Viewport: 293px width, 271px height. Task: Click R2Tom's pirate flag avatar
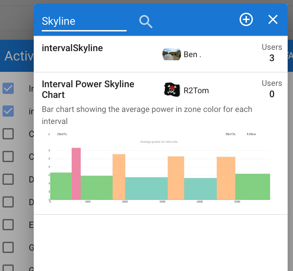(172, 90)
